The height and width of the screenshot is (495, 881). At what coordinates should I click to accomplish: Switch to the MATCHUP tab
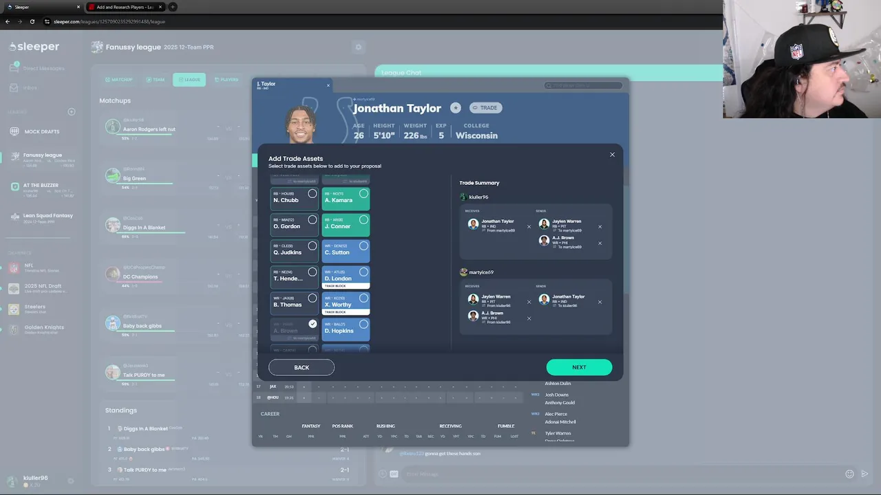(x=119, y=80)
